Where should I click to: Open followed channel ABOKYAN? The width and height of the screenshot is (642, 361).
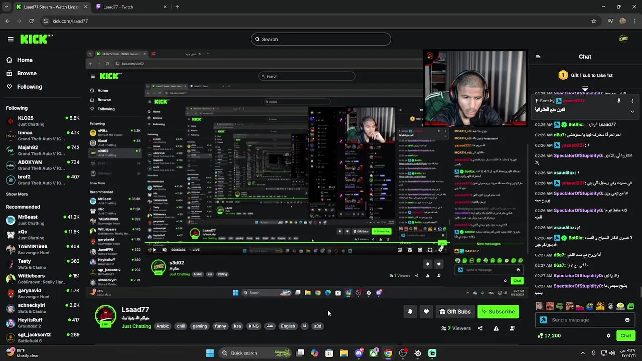43,165
